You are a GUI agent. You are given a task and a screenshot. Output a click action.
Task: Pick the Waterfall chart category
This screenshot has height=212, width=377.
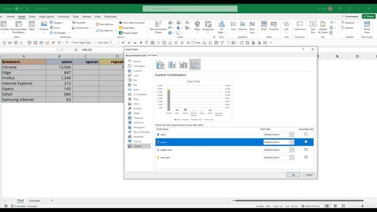tap(139, 137)
